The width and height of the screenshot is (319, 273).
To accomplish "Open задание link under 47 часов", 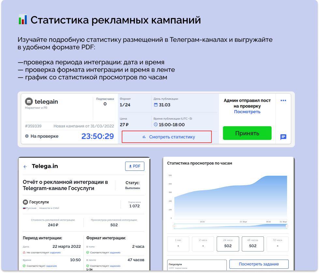I will [115, 266].
